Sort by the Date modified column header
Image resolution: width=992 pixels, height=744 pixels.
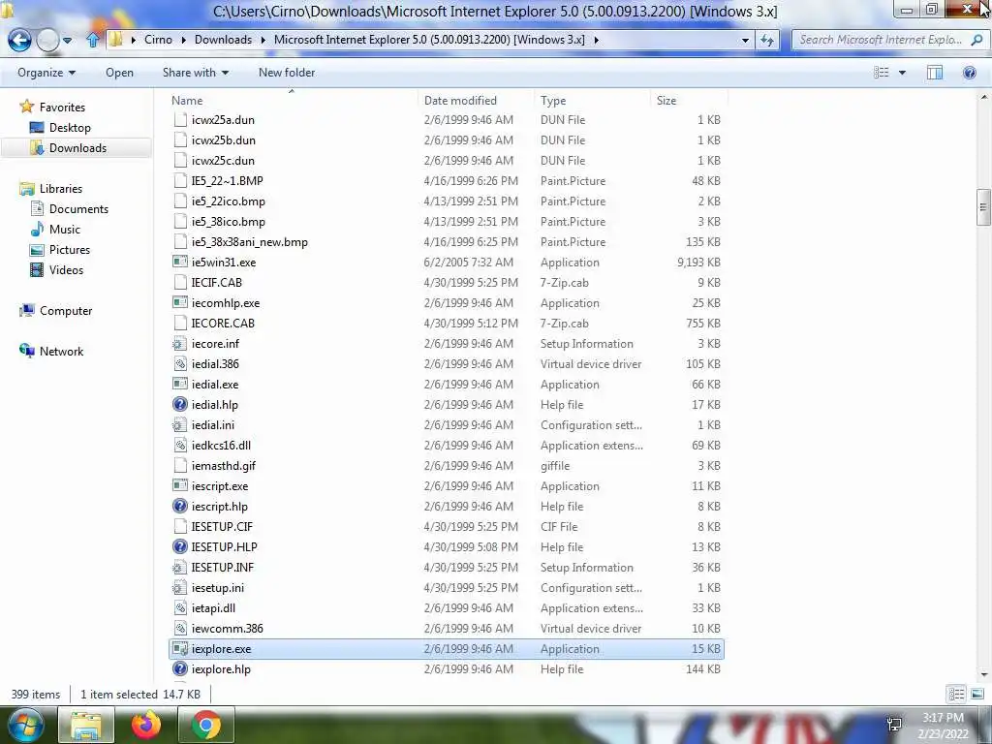pyautogui.click(x=475, y=101)
